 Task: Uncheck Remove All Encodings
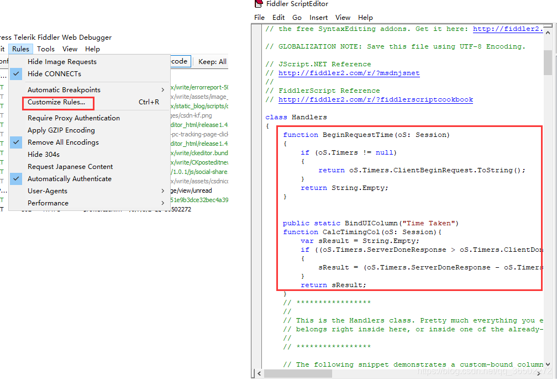tap(90, 142)
